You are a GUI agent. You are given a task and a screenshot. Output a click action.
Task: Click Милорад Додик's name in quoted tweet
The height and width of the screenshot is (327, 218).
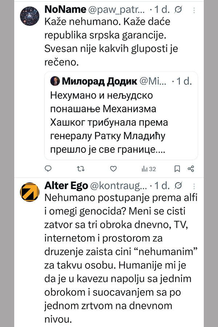tap(99, 81)
